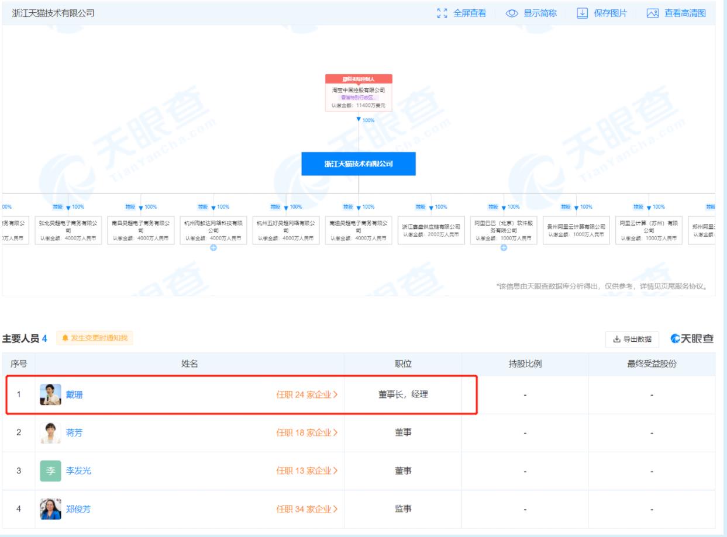The image size is (727, 537).
Task: Click the 监事 position cell for 郑俊芳
Action: 404,508
